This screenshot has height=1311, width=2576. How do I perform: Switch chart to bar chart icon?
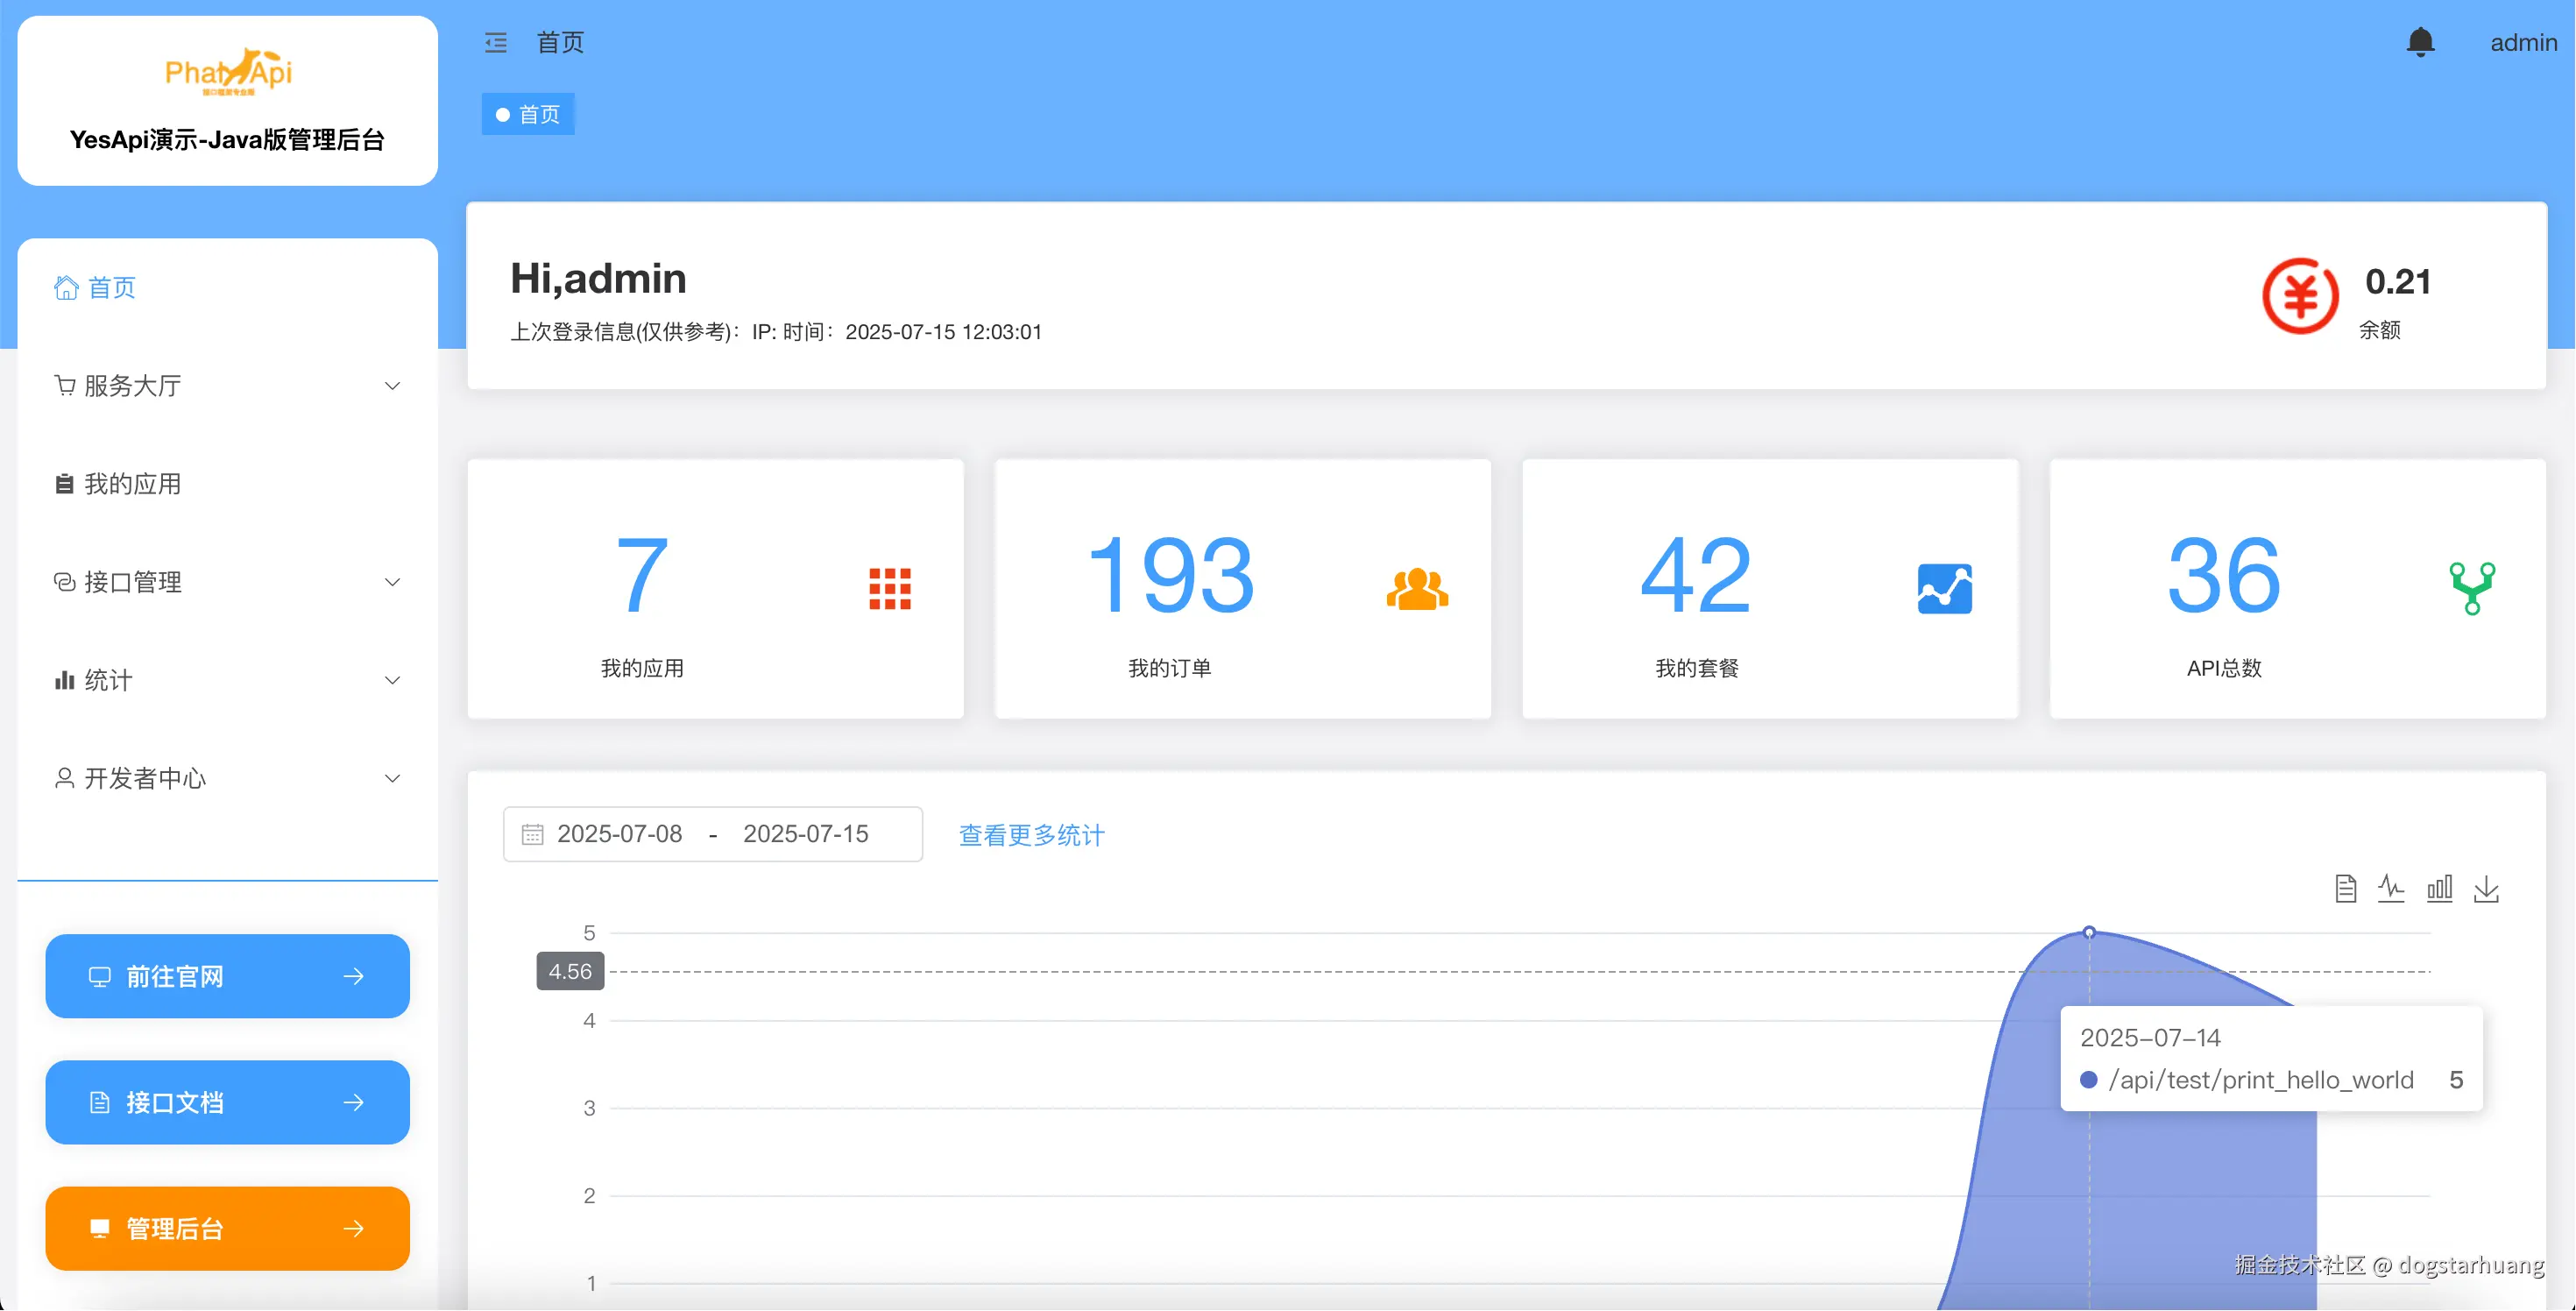tap(2439, 888)
